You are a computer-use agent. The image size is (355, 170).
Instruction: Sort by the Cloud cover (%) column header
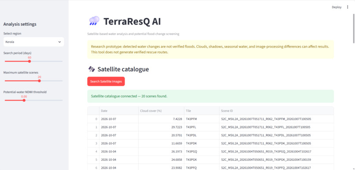(161, 111)
